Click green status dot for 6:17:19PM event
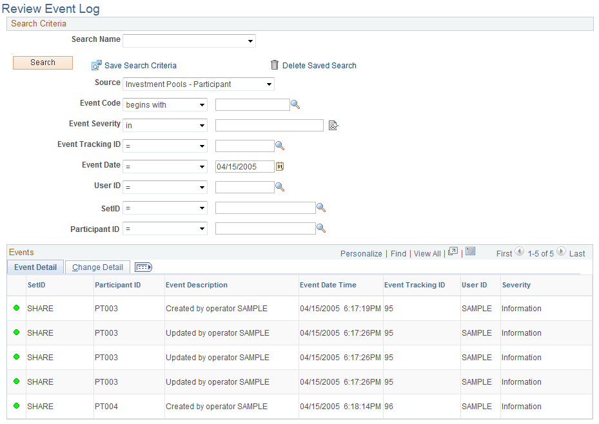Screen dimensions: 599x424 coord(16,307)
